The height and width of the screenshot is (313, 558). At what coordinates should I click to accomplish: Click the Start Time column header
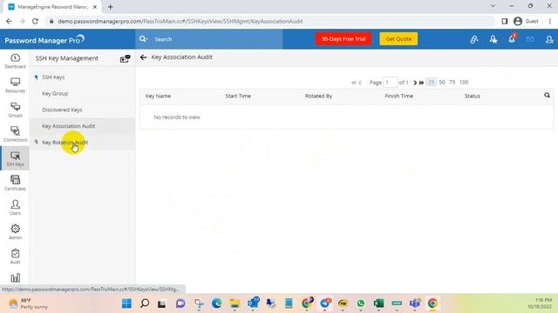pos(238,96)
